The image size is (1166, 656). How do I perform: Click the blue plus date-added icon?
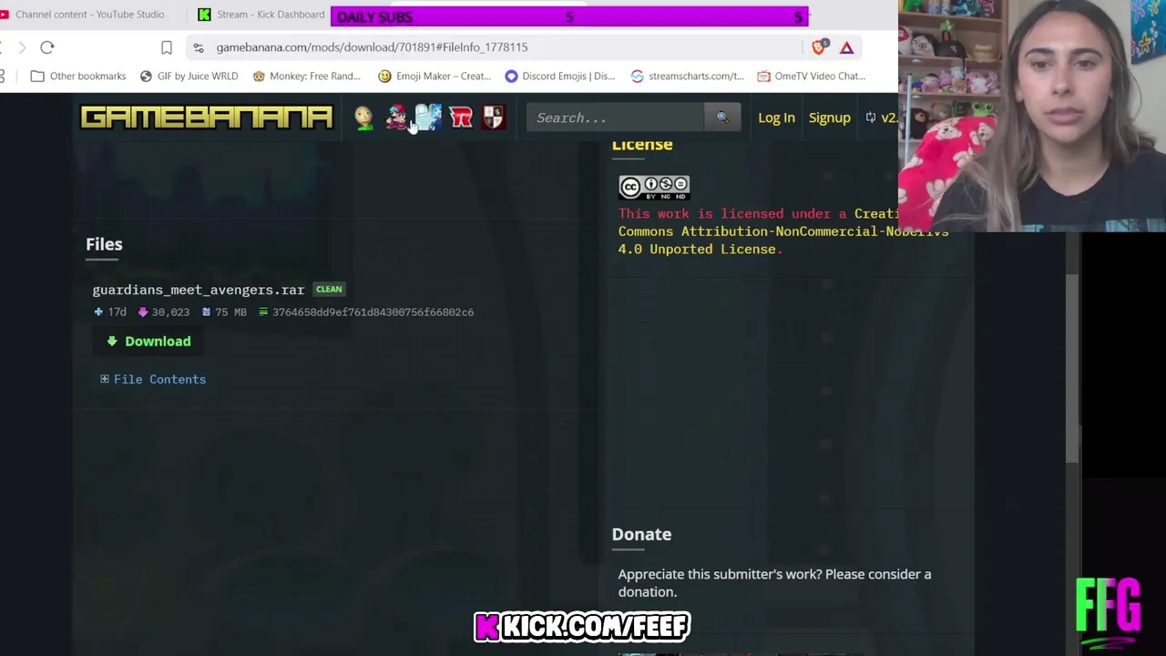coord(98,312)
